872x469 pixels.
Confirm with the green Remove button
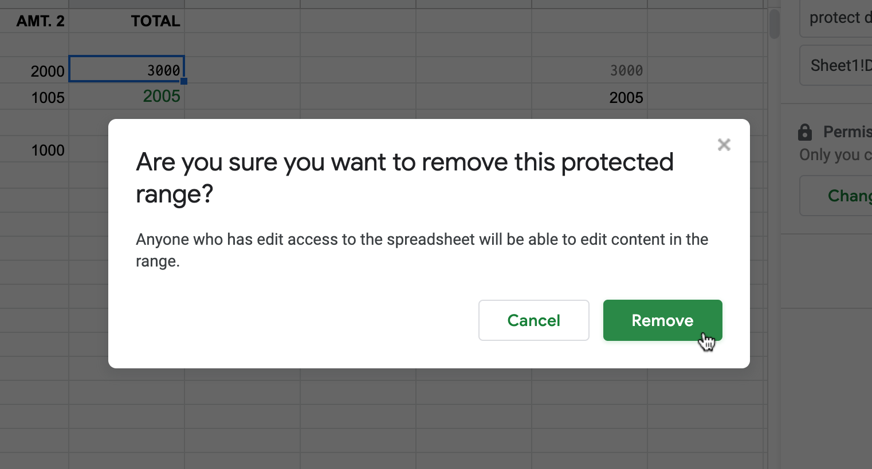(x=662, y=320)
